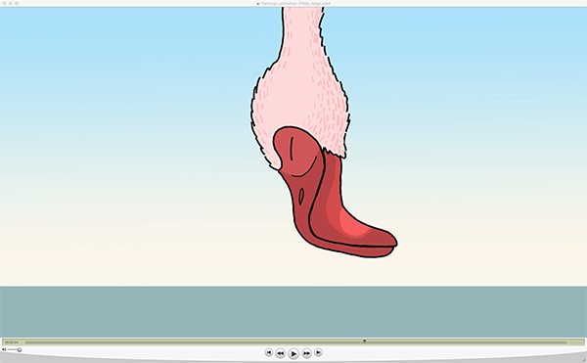587x363 pixels.
Task: Jump to the beginning of the movie
Action: tap(268, 352)
